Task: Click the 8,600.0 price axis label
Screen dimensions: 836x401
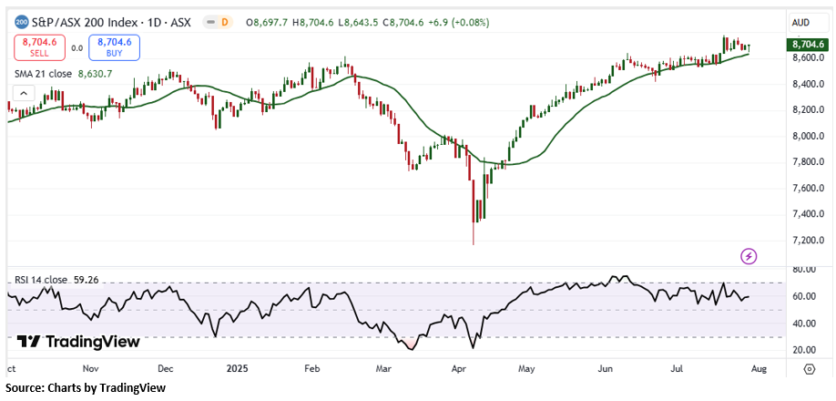Action: pyautogui.click(x=808, y=57)
